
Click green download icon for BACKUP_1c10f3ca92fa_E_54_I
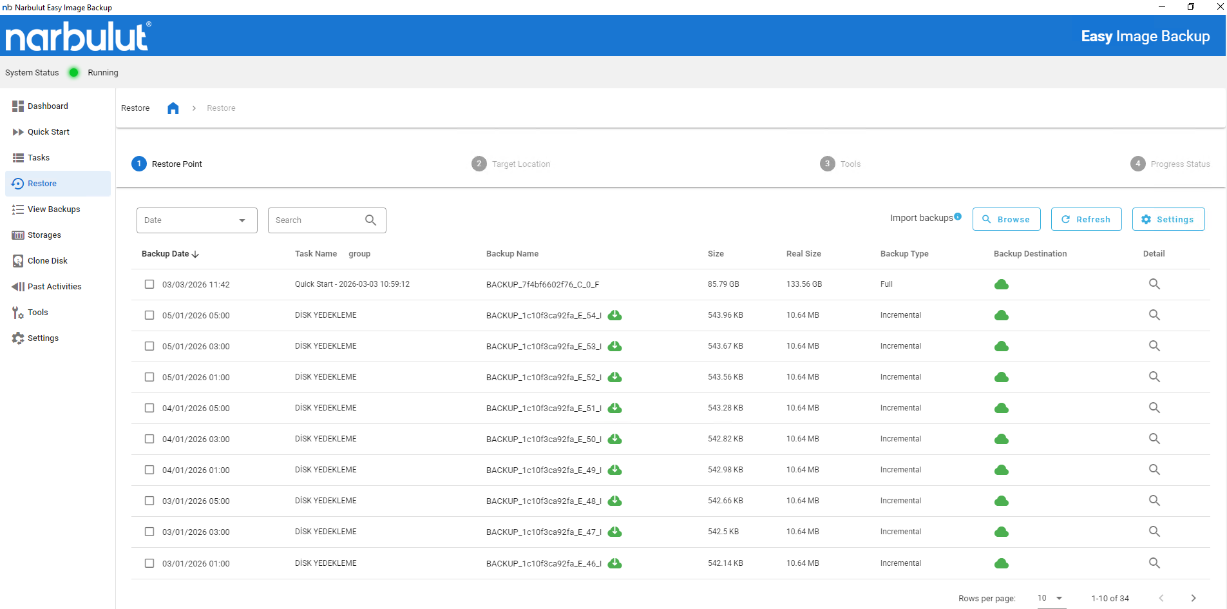click(x=615, y=315)
